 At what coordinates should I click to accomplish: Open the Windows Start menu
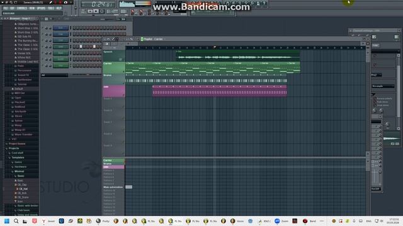[7, 221]
